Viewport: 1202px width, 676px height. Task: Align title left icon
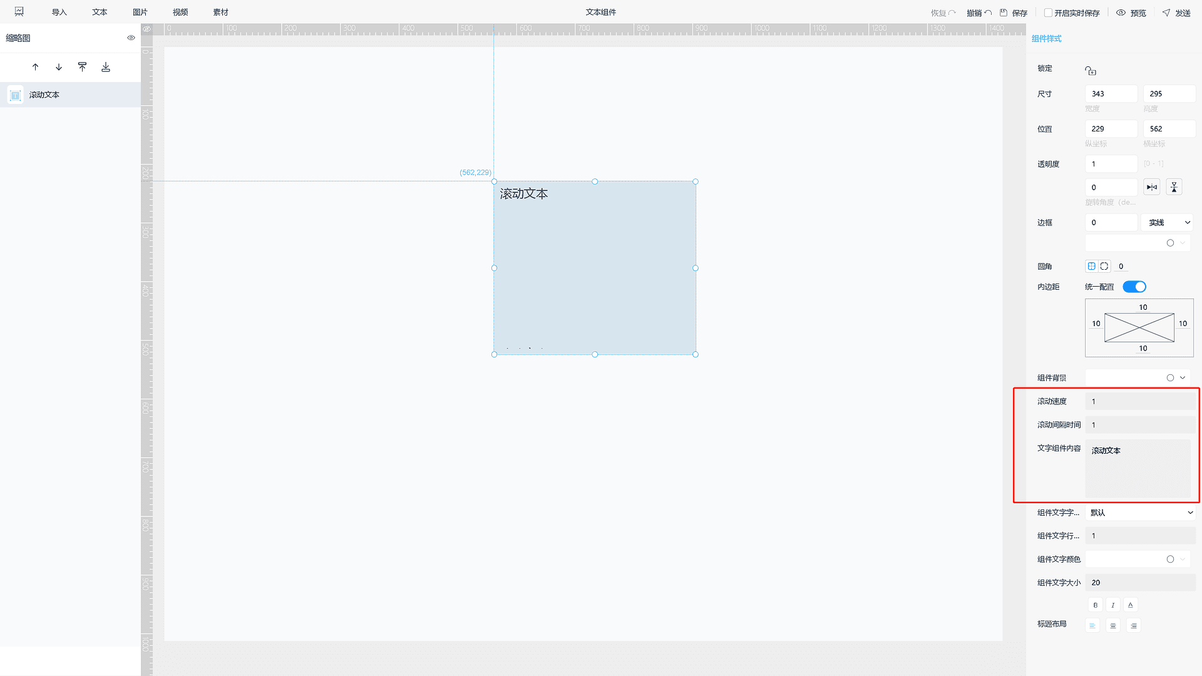pos(1092,626)
